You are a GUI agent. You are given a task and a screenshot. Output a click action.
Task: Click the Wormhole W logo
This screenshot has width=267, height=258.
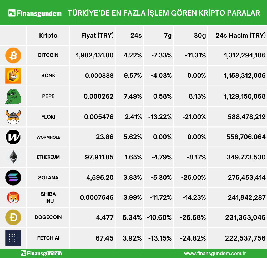point(13,137)
